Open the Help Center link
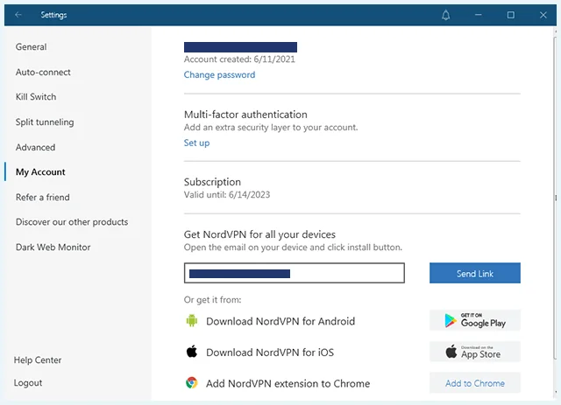 [38, 360]
